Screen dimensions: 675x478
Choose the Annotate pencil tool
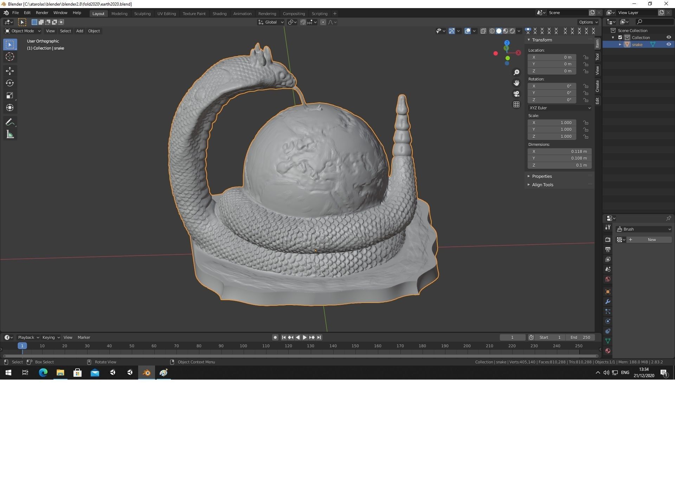pyautogui.click(x=10, y=122)
